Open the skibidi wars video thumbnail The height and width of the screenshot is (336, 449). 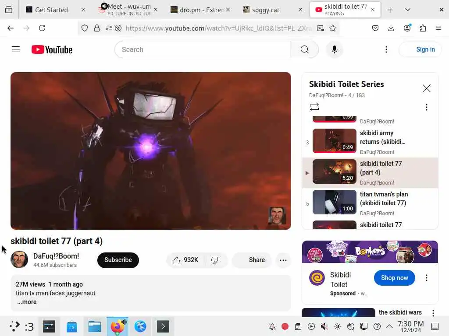coord(339,312)
